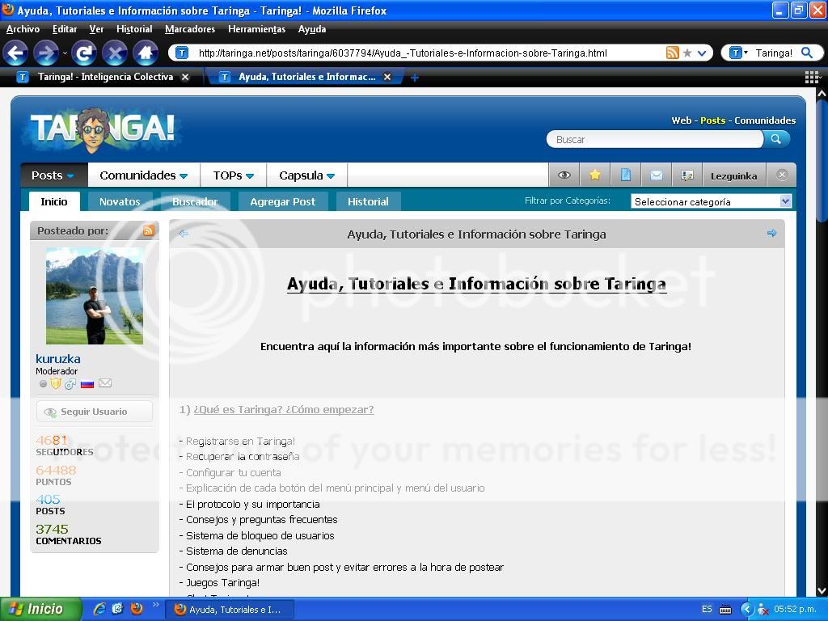Open the Windows Inicio start button
The height and width of the screenshot is (621, 828).
coord(40,609)
